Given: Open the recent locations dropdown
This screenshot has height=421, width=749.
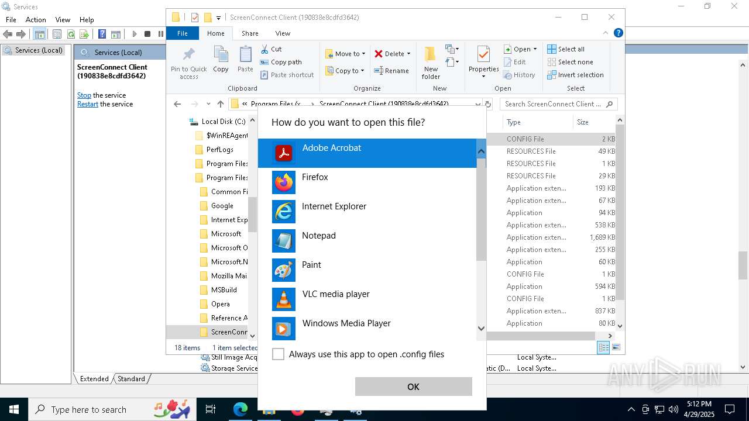Looking at the screenshot, I should pos(208,104).
